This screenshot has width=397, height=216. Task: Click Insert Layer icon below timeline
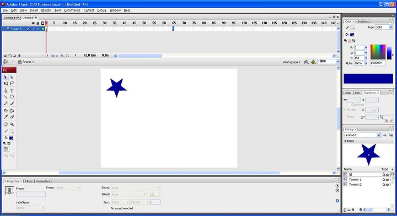click(5, 56)
